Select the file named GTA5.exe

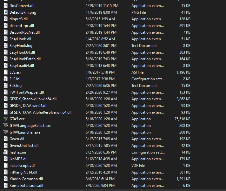(17, 119)
